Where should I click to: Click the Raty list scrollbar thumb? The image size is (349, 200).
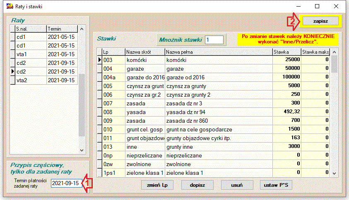point(82,105)
